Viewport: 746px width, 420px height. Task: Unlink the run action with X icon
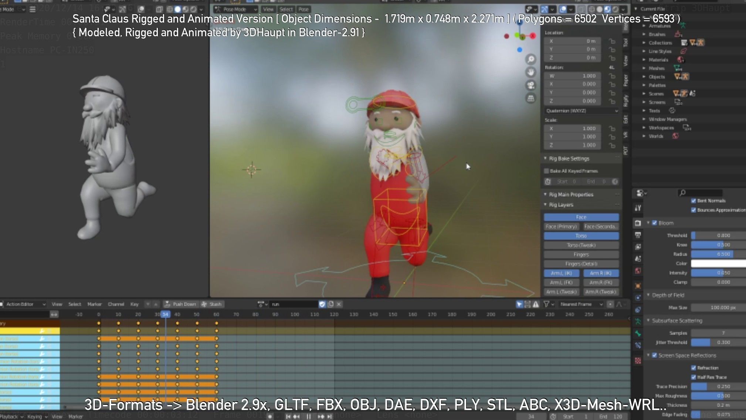click(x=339, y=304)
